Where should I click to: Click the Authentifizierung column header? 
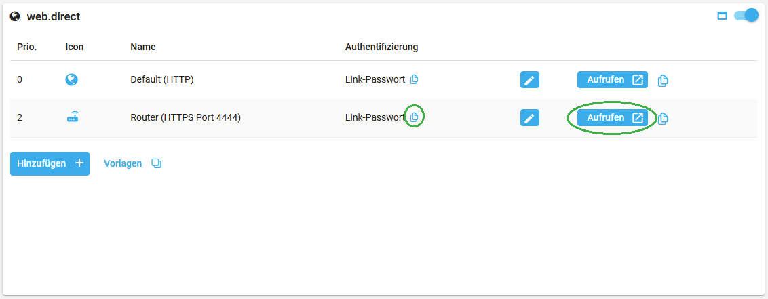click(381, 47)
